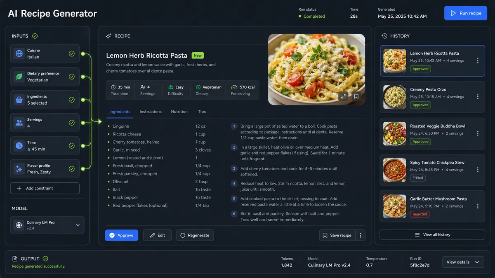The image size is (495, 278).
Task: Click the Dietary preference leaf icon
Action: point(19,77)
